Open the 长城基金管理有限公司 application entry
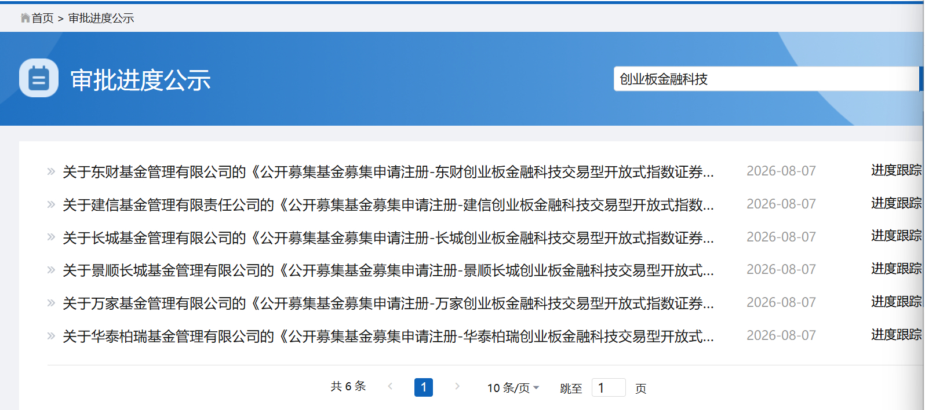Image resolution: width=925 pixels, height=410 pixels. 388,238
